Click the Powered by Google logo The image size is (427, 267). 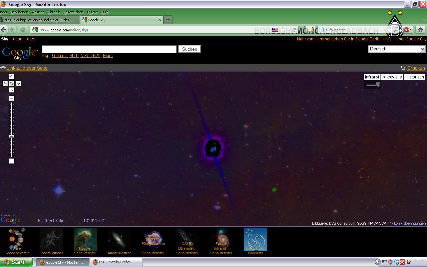pyautogui.click(x=11, y=219)
